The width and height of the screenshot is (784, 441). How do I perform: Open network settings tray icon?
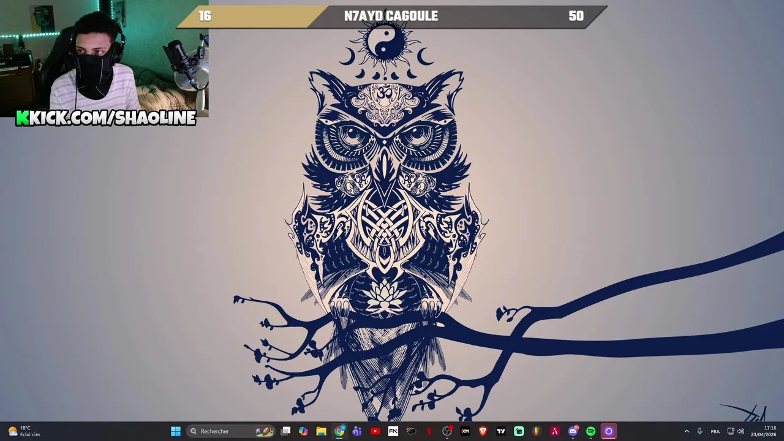[x=731, y=431]
